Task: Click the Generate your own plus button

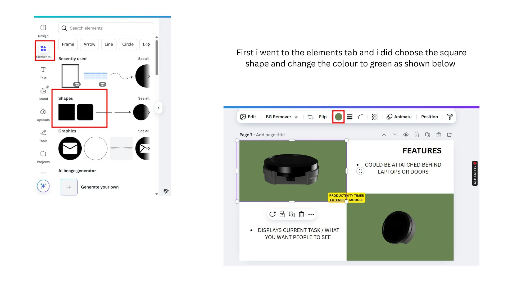Action: point(69,187)
